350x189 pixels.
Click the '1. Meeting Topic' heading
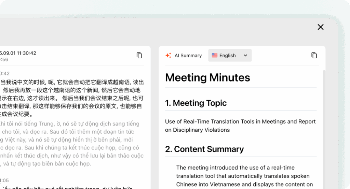point(196,103)
